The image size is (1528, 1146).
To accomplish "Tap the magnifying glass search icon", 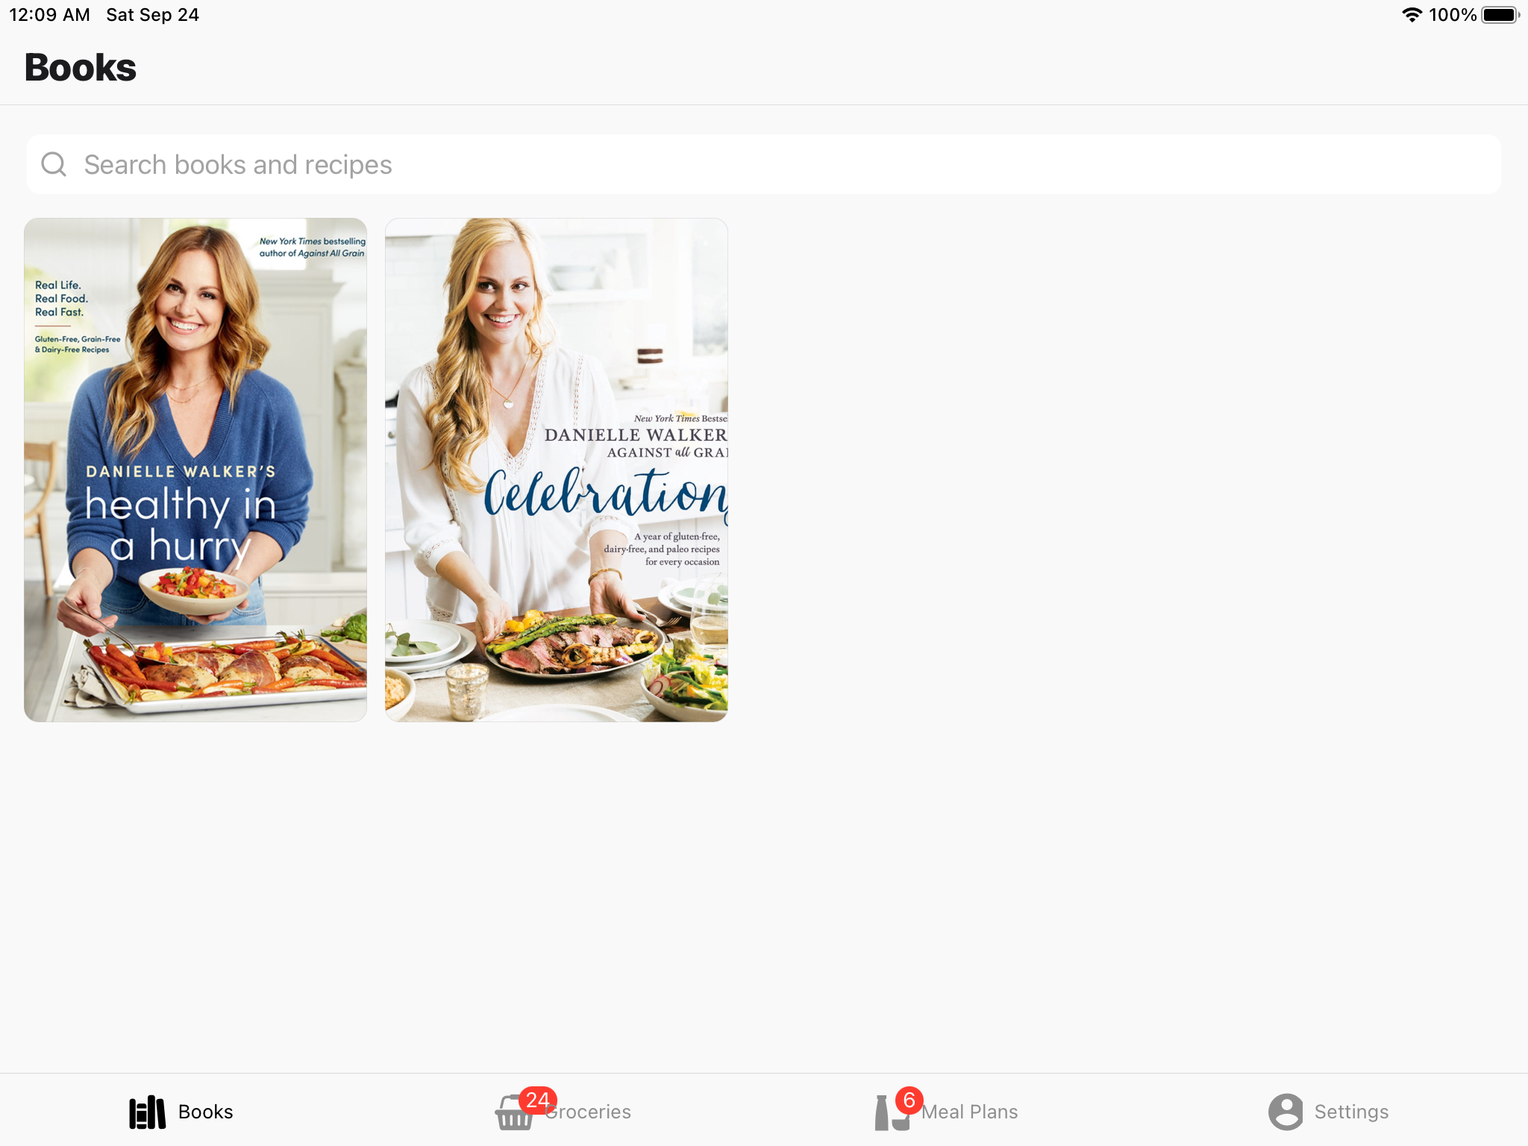I will [x=54, y=164].
